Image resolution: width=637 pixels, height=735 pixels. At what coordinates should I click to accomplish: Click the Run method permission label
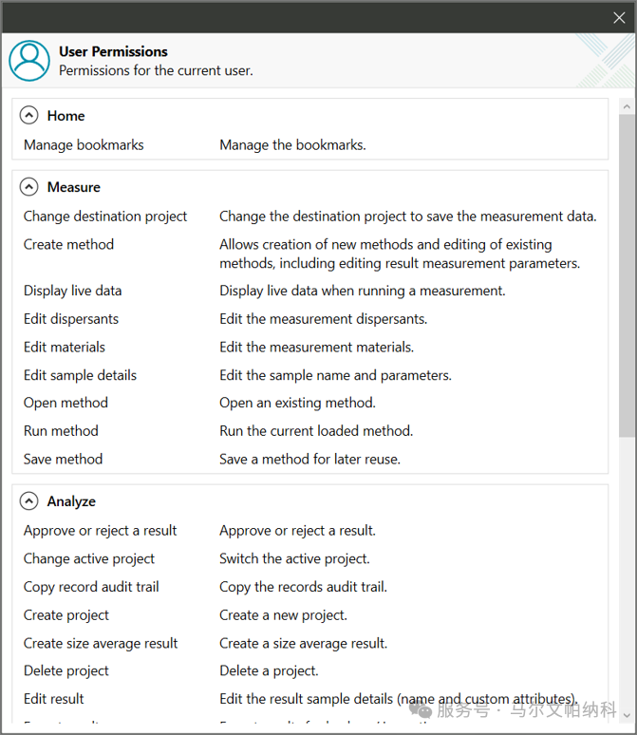coord(61,431)
